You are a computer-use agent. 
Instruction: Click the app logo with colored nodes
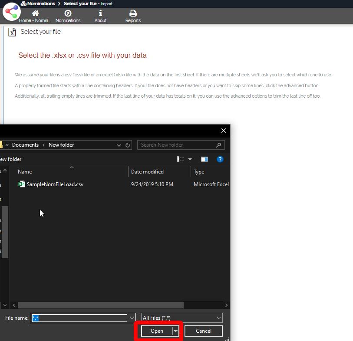click(x=11, y=11)
